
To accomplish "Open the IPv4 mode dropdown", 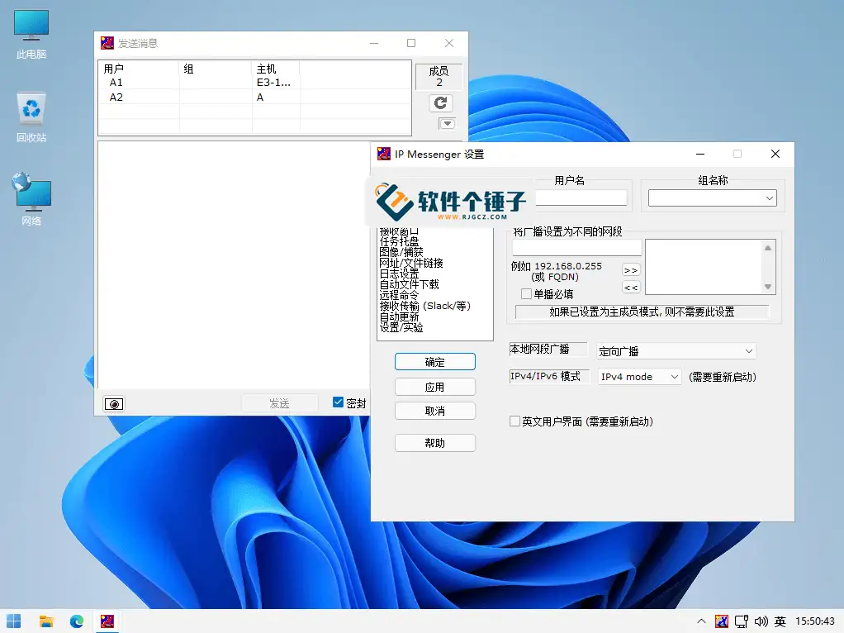I will click(x=639, y=377).
